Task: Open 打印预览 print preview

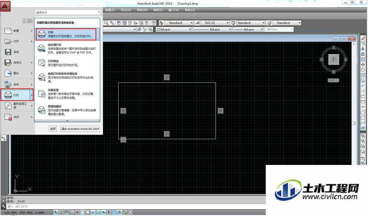Action: pos(67,63)
